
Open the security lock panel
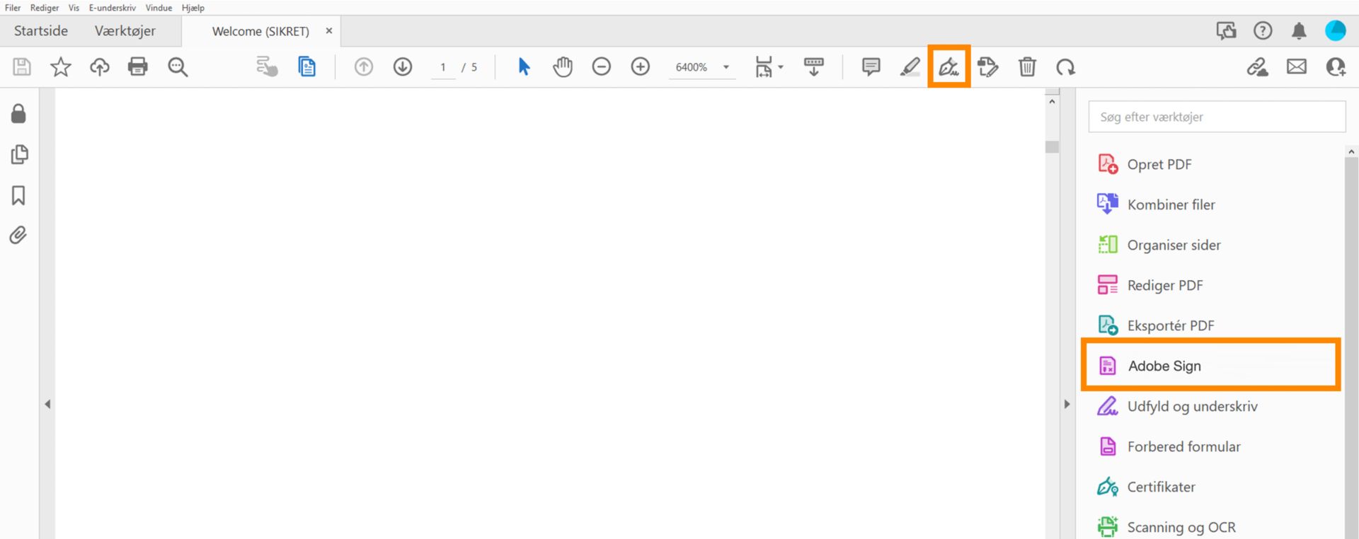point(19,114)
